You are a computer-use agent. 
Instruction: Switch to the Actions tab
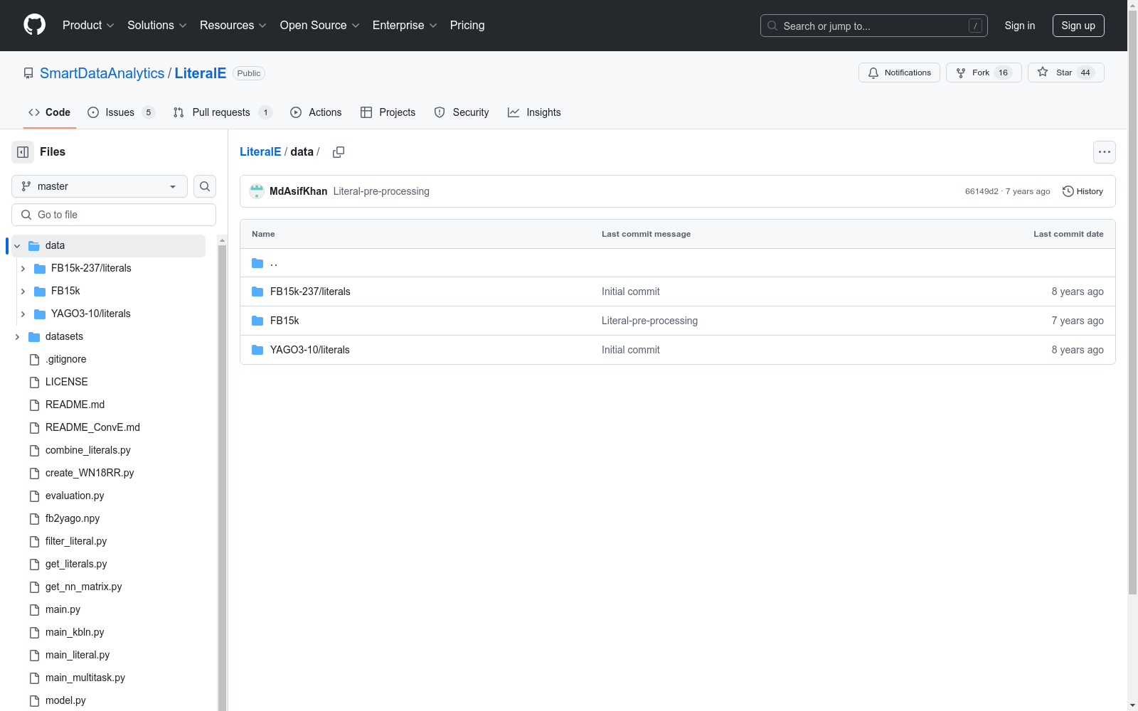(x=316, y=112)
